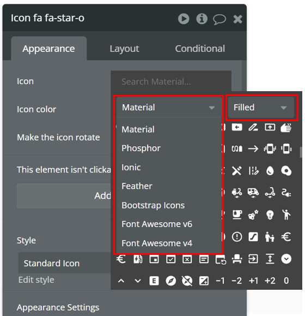Pick the plain down-chevron icon
Image resolution: width=305 pixels, height=316 pixels.
point(138,281)
